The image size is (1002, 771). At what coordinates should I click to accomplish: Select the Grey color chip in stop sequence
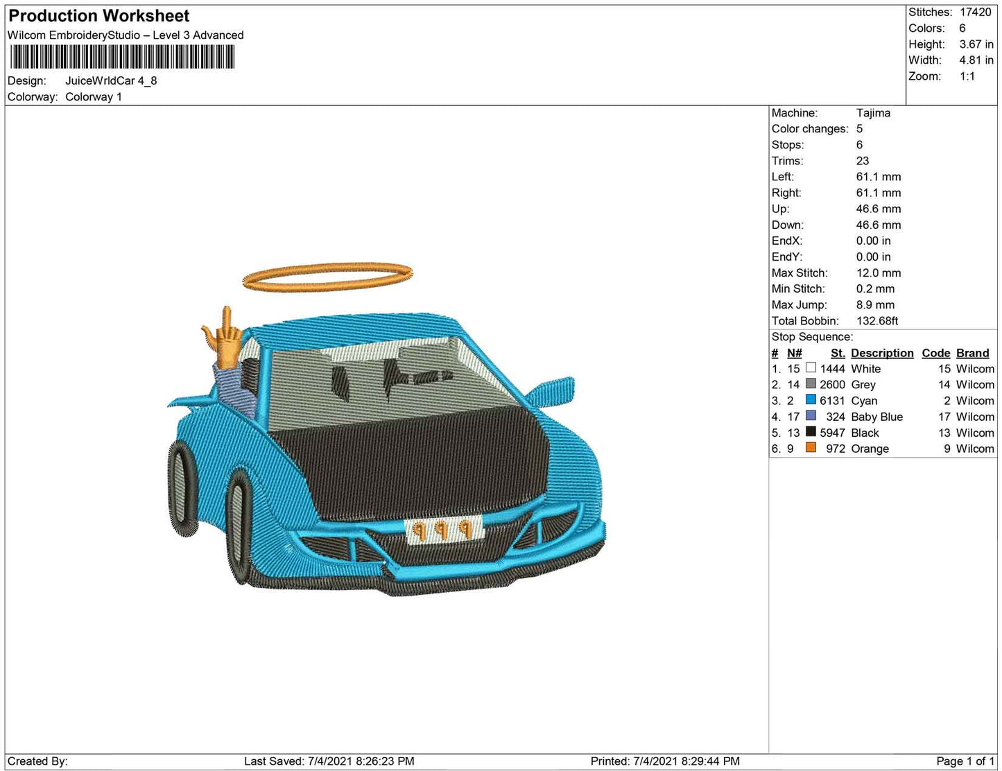pos(810,385)
